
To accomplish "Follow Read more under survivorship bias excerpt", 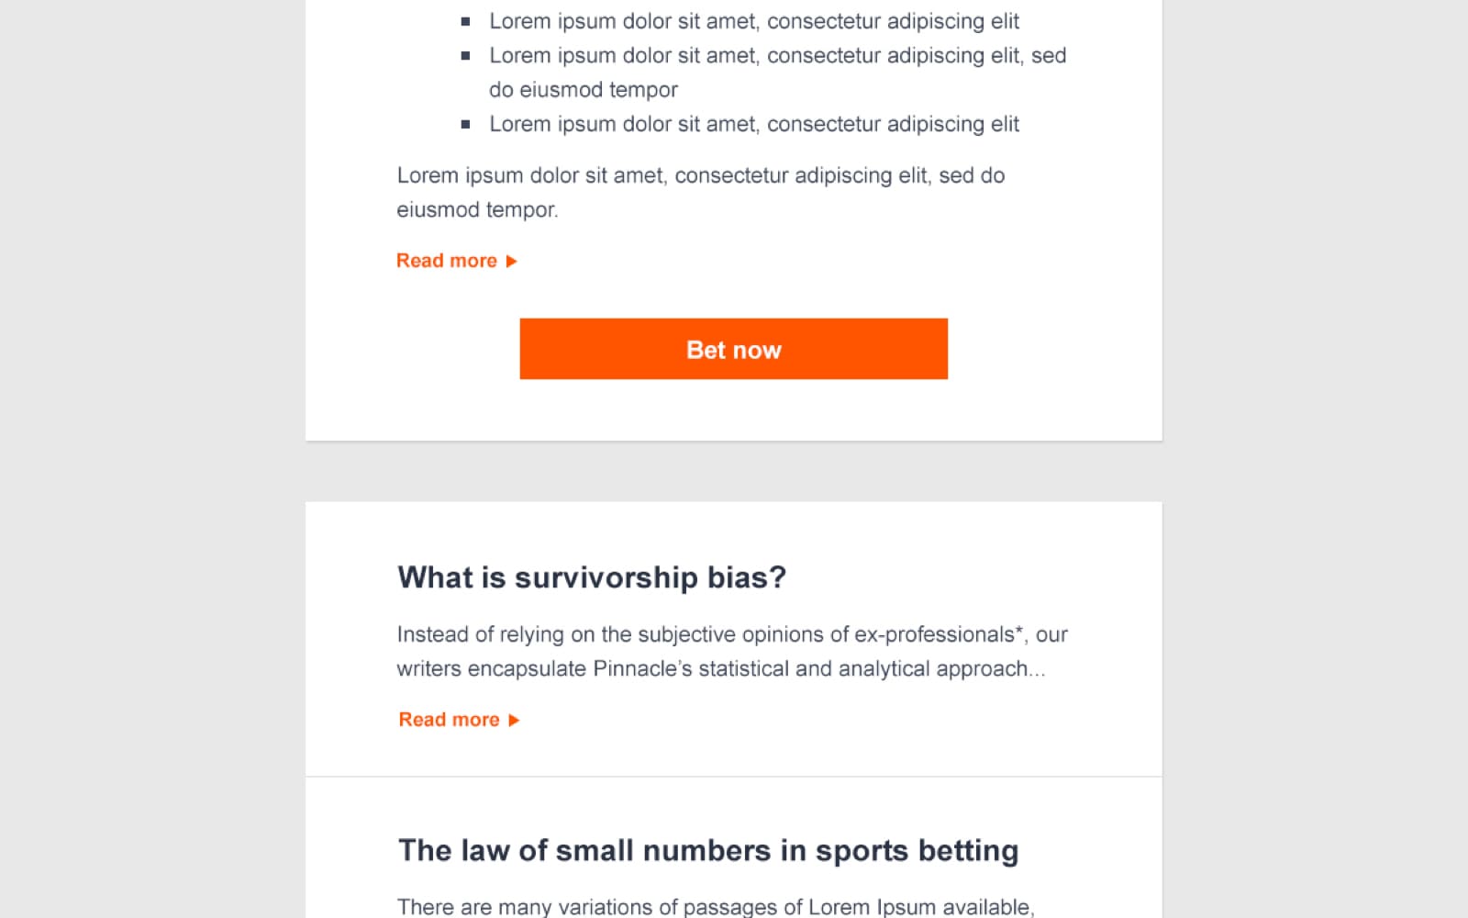I will tap(449, 720).
